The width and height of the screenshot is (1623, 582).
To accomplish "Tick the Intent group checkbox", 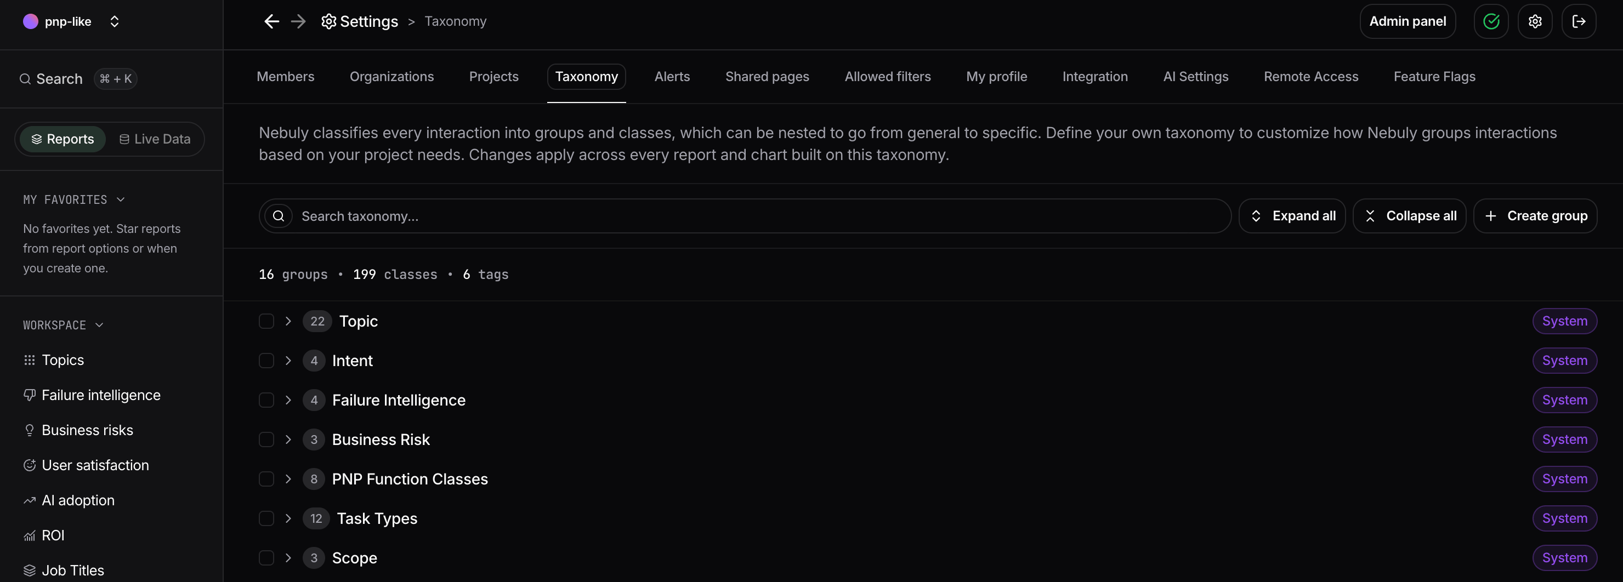I will pyautogui.click(x=266, y=360).
